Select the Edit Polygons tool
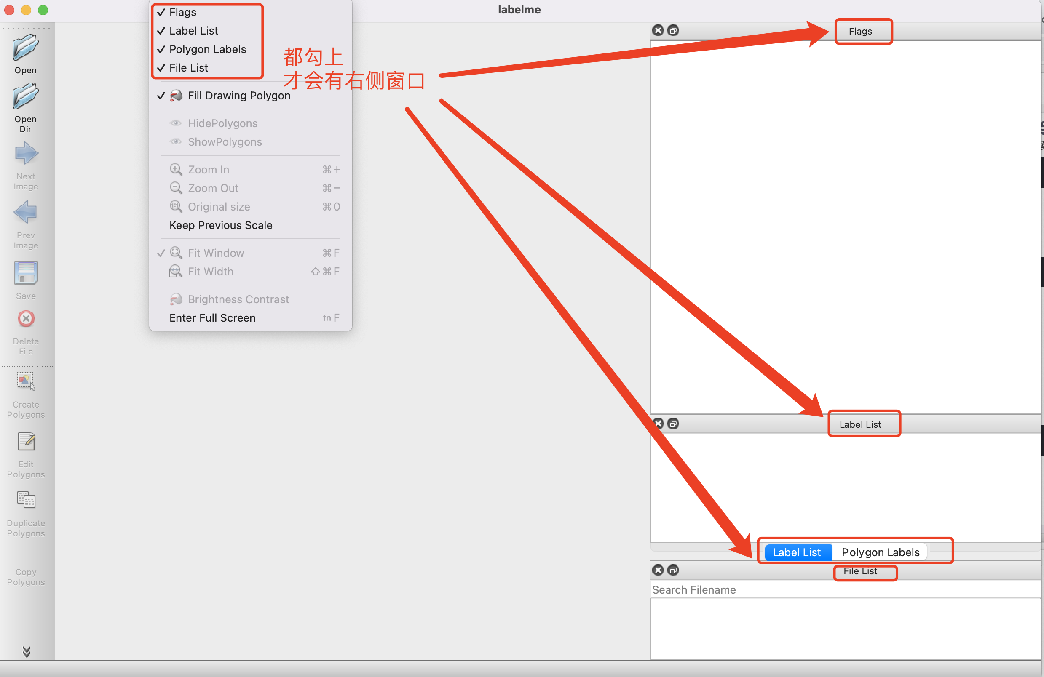Viewport: 1044px width, 677px height. [26, 442]
